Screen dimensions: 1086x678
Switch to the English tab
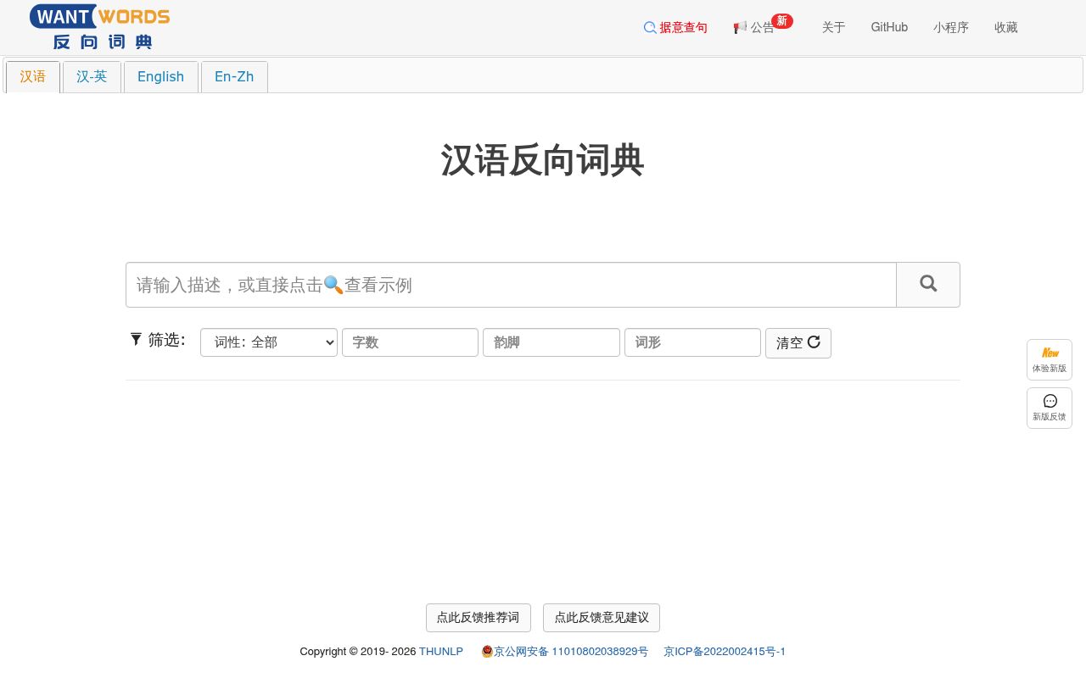tap(160, 77)
